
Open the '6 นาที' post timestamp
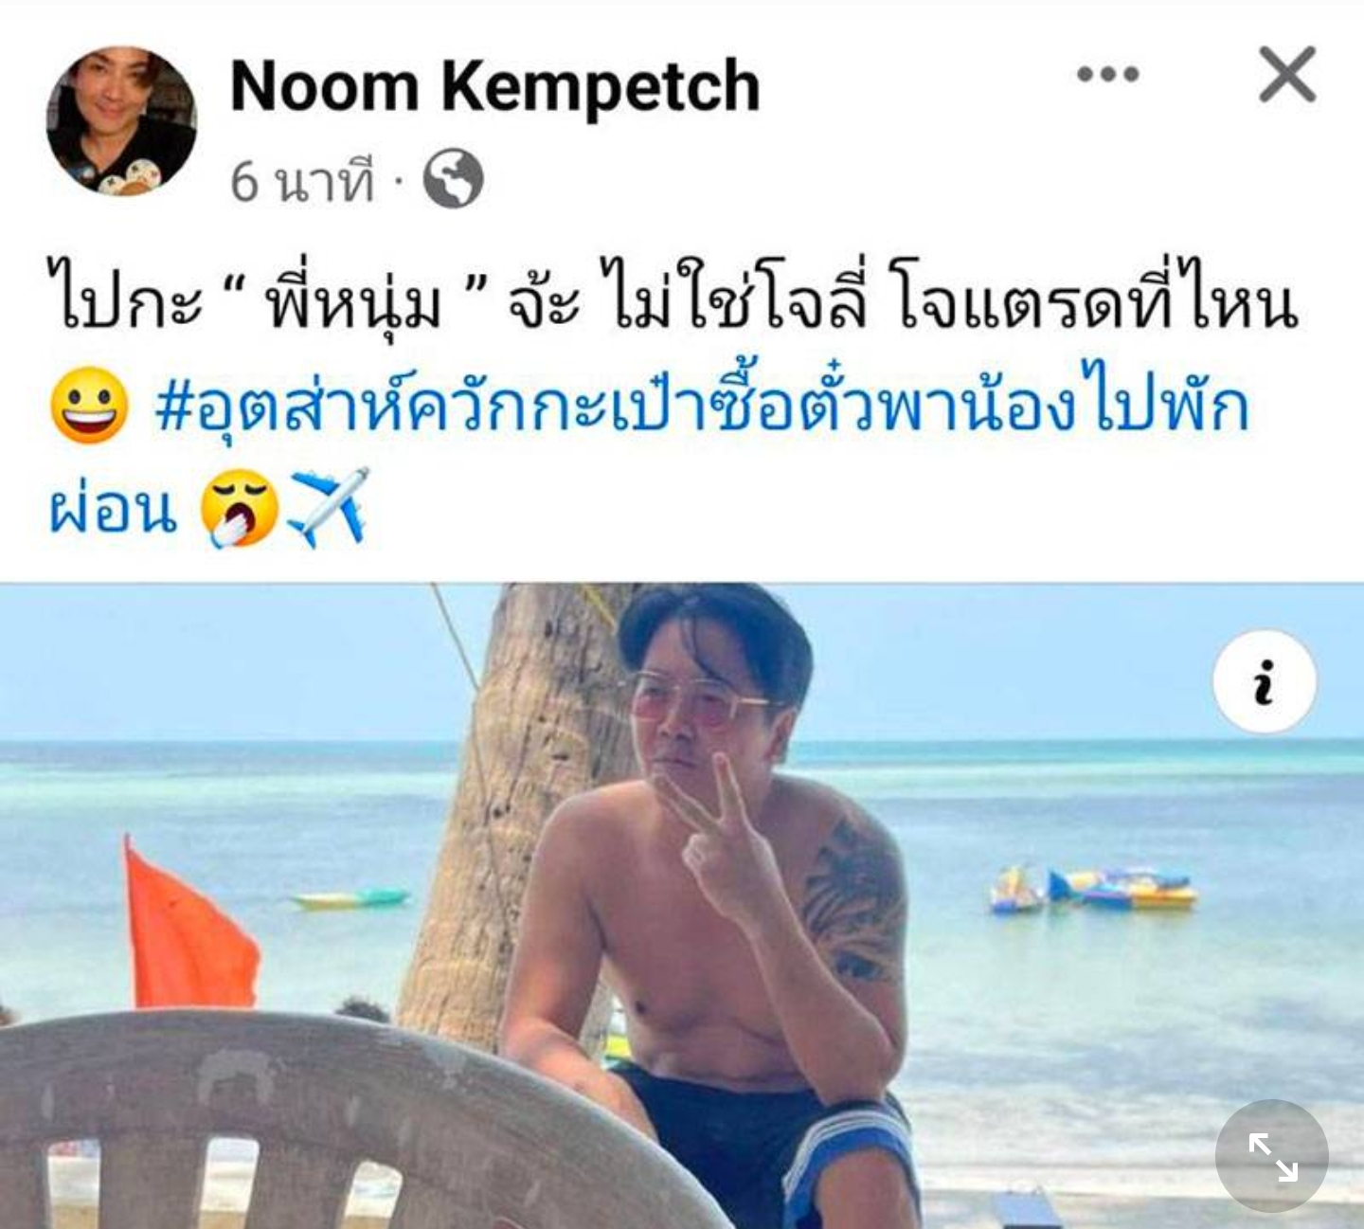point(302,180)
